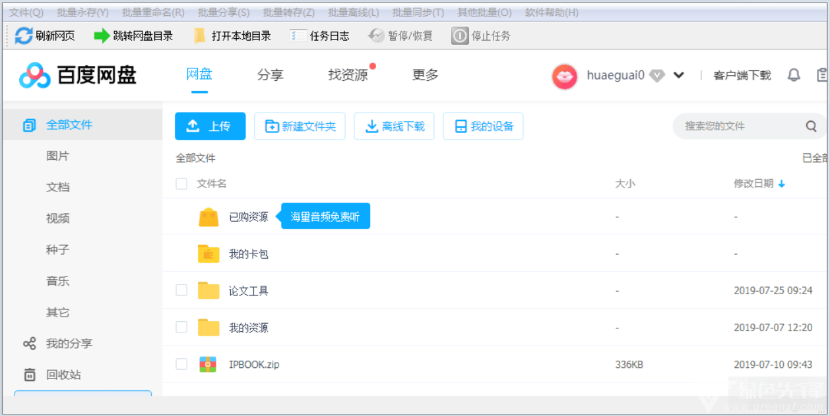830x416 pixels.
Task: Click the 暂停/恢复 pause-resume icon
Action: (x=376, y=36)
